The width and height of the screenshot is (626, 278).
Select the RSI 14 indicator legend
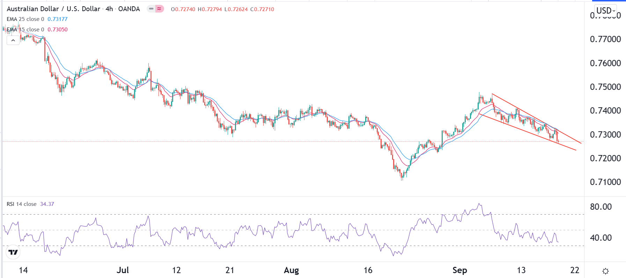point(22,204)
